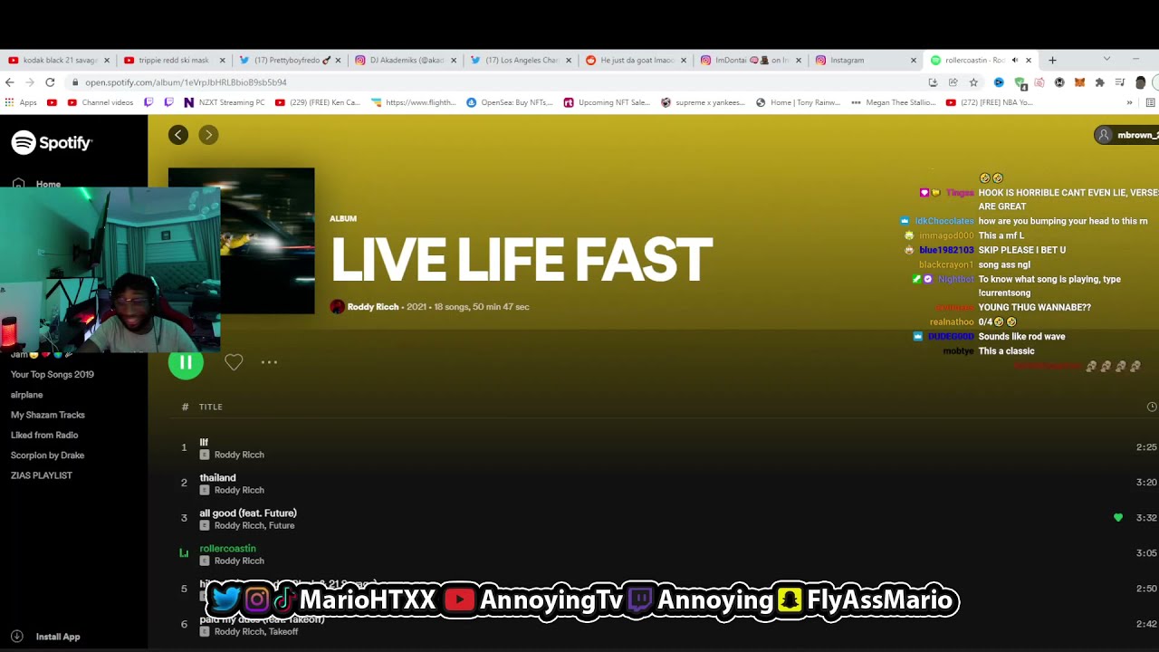Open the 'airplane' playlist
The height and width of the screenshot is (652, 1159).
[27, 395]
